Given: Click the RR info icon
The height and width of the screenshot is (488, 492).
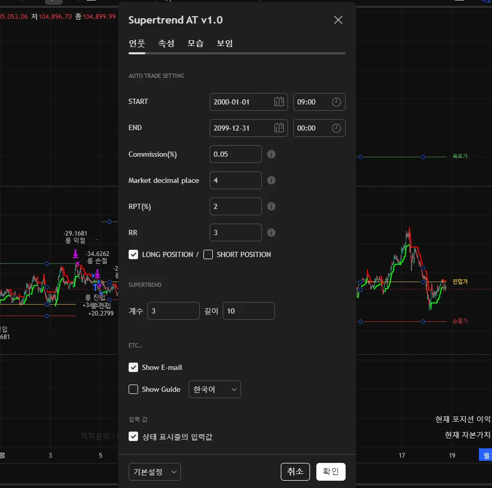Looking at the screenshot, I should tap(271, 233).
